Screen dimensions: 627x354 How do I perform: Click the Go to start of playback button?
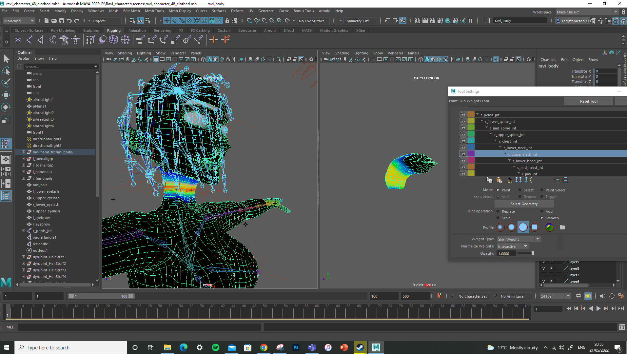coord(568,308)
